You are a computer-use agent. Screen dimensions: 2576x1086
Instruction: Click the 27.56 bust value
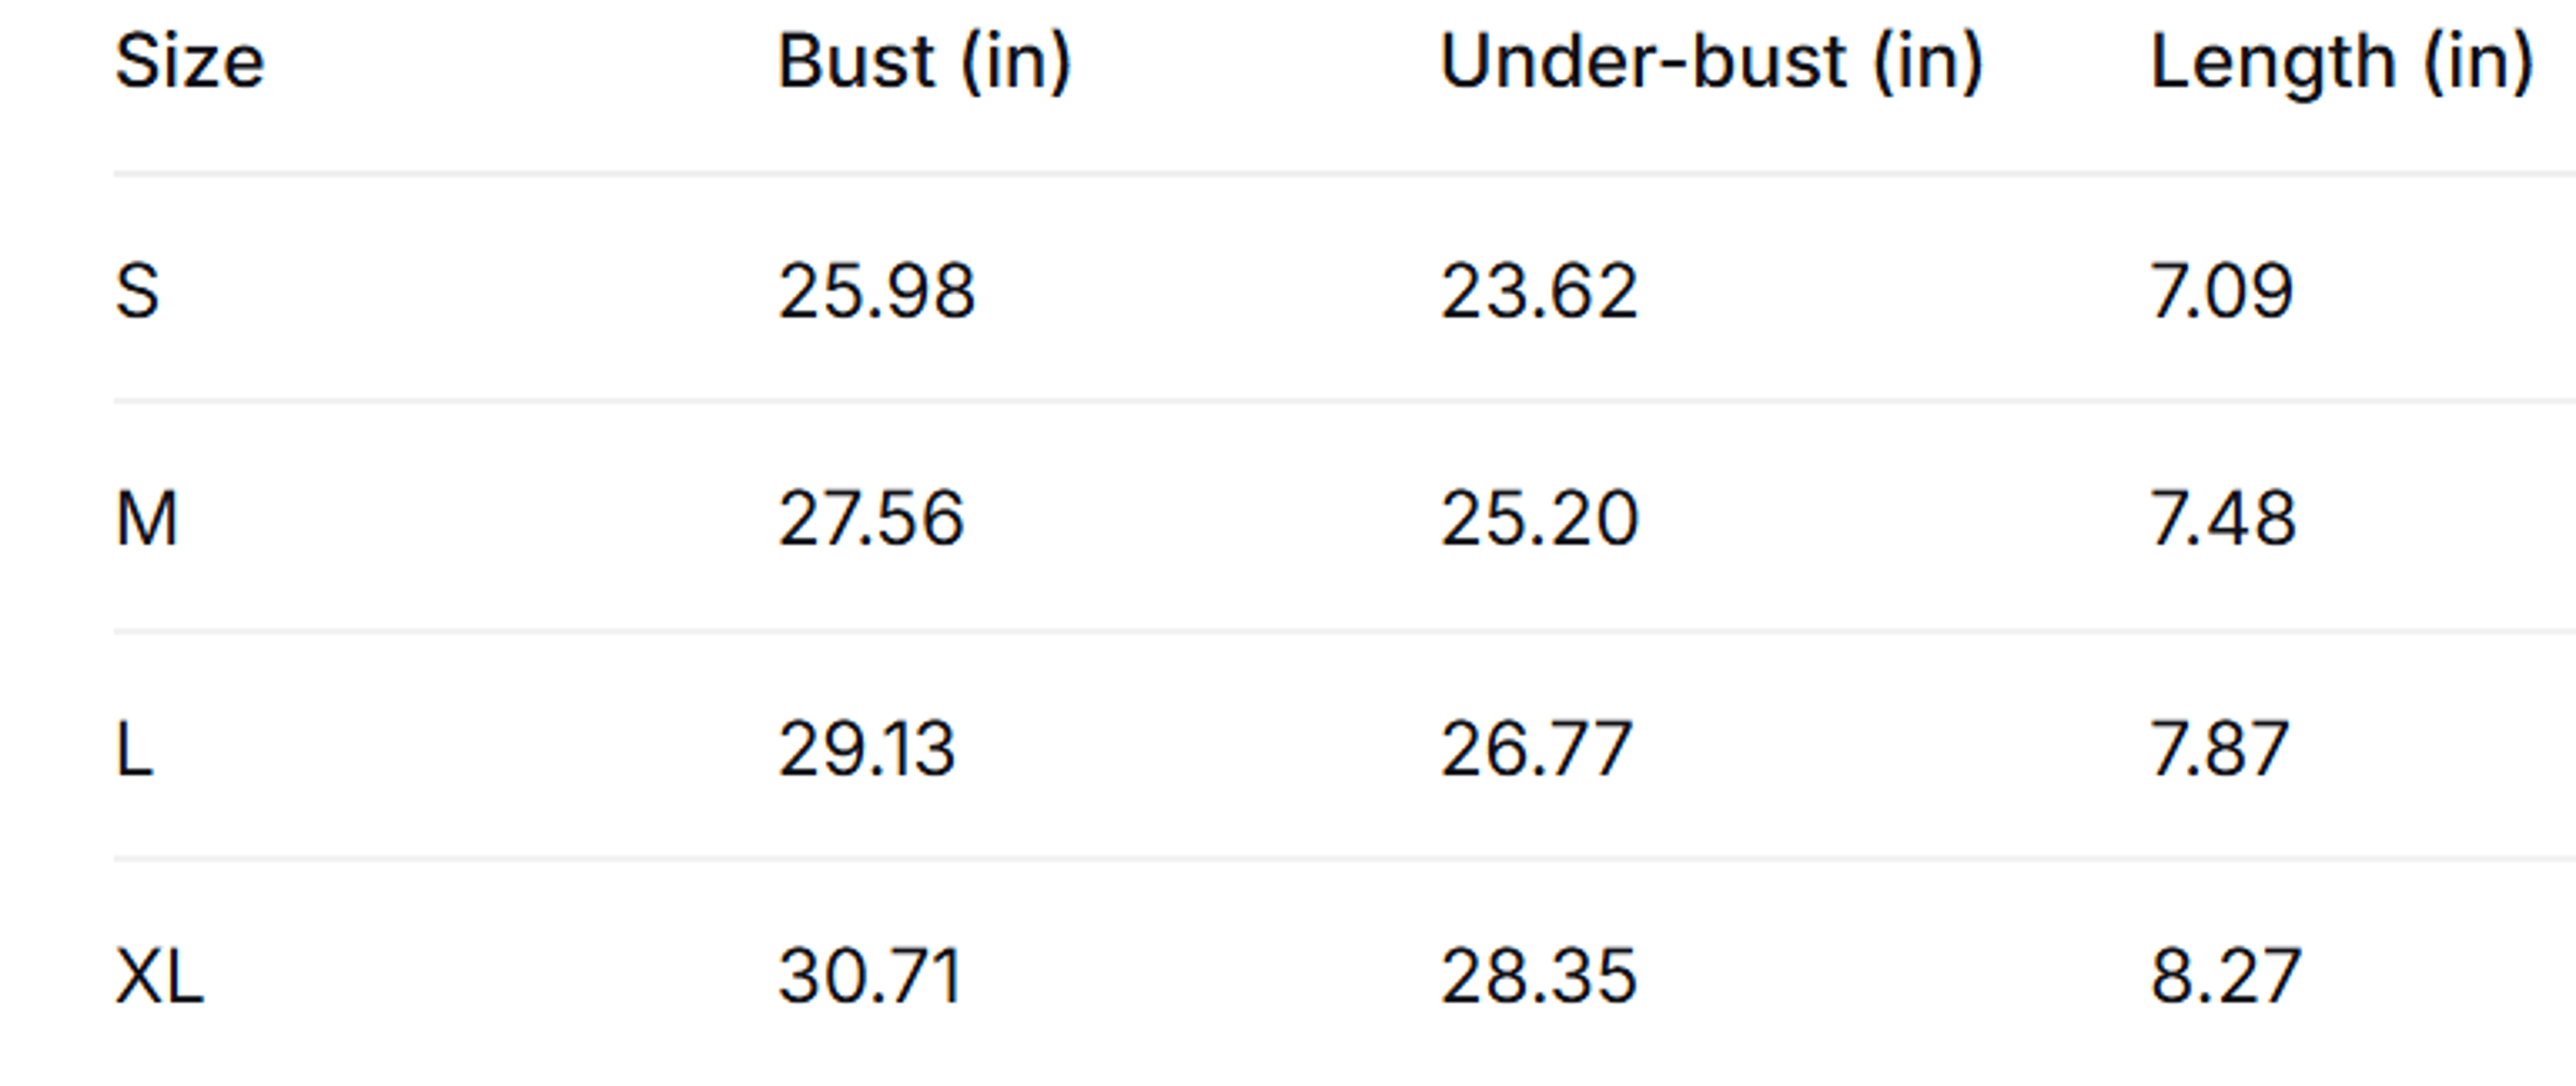871,518
